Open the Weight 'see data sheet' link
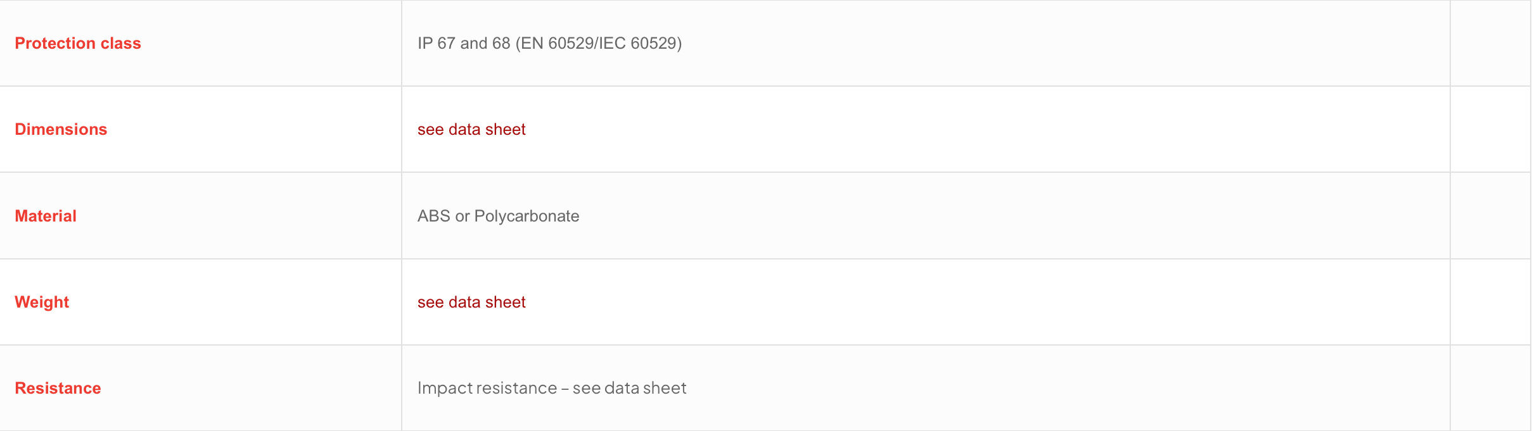1532x431 pixels. (471, 302)
